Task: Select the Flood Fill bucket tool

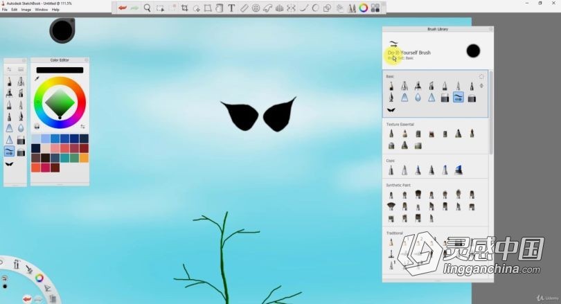Action: click(x=220, y=8)
